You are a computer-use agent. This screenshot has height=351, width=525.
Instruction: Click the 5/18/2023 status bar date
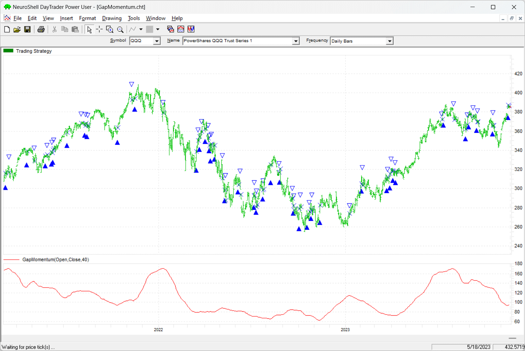click(x=479, y=347)
